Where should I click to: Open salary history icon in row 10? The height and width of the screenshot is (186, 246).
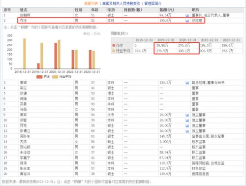pyautogui.click(x=187, y=121)
